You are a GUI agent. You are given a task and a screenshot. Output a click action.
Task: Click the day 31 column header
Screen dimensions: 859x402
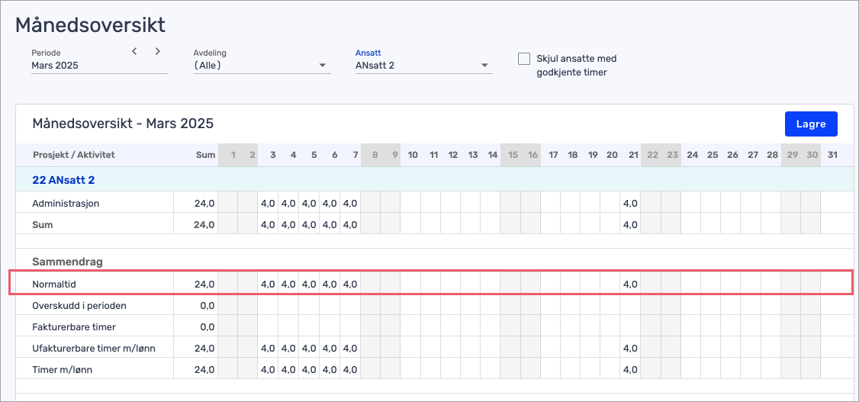click(832, 155)
